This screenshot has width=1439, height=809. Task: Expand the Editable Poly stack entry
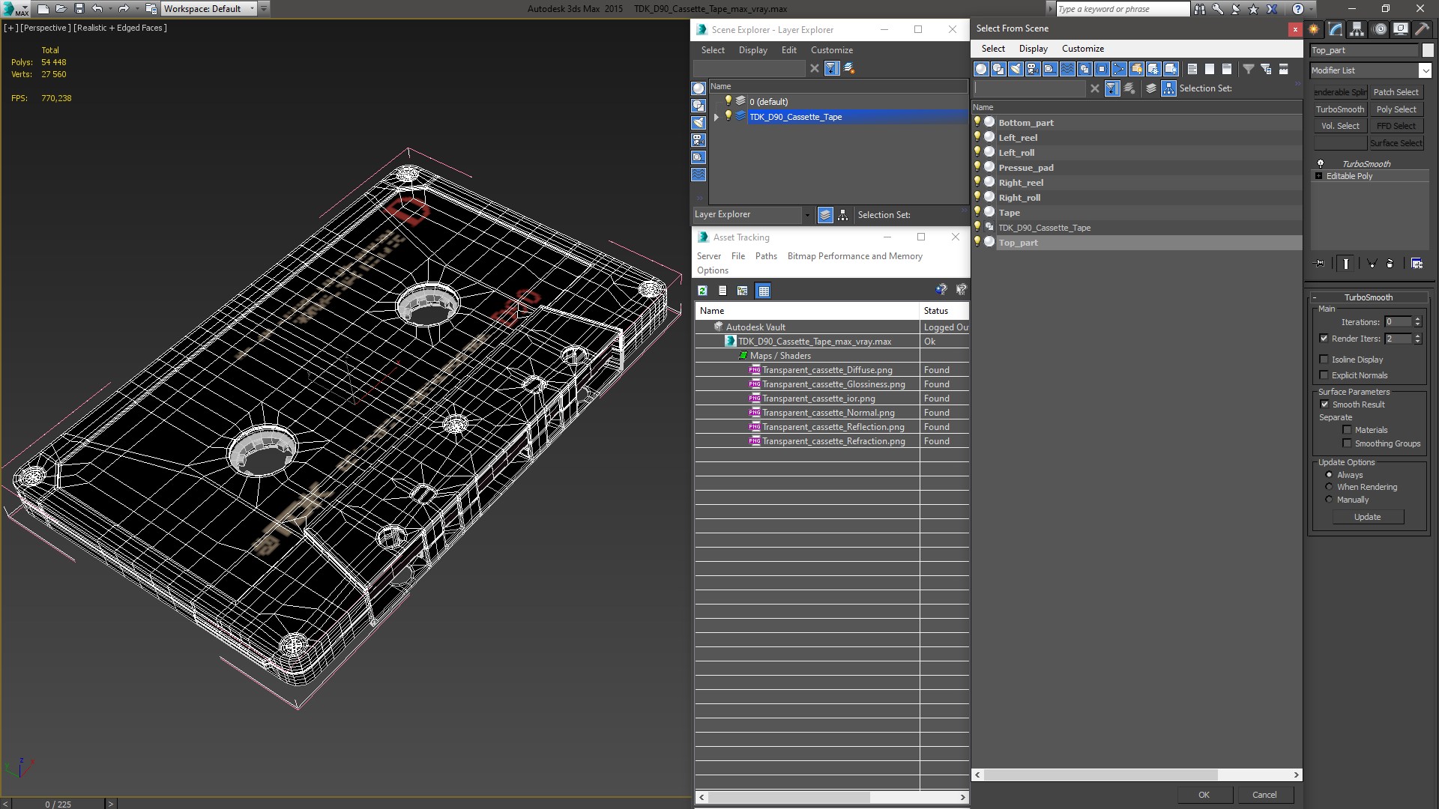point(1319,176)
